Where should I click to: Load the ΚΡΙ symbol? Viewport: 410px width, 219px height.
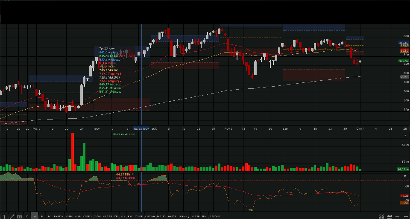pyautogui.click(x=130, y=216)
